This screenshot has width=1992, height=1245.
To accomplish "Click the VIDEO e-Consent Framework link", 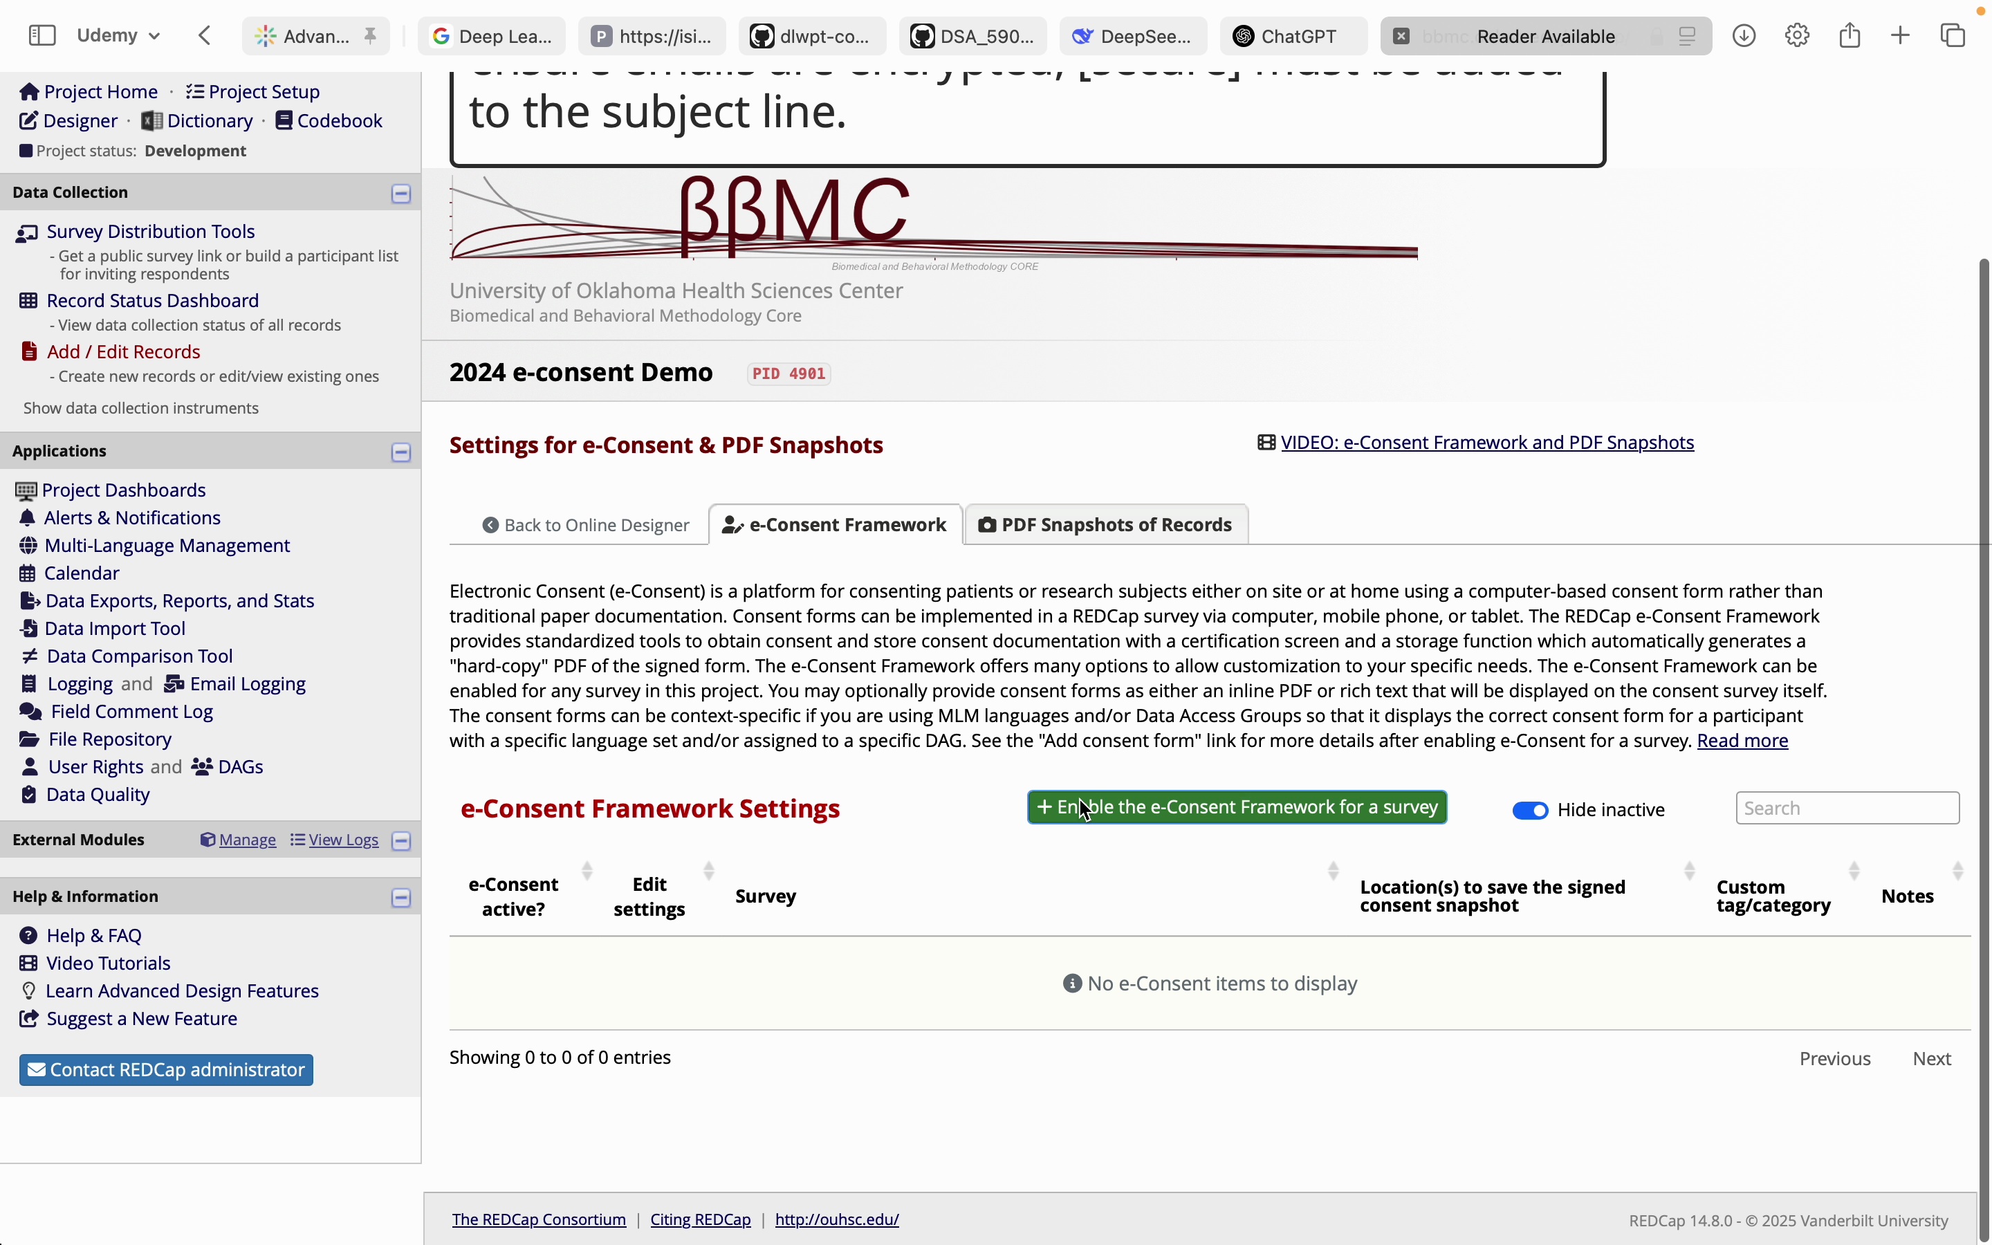I will pos(1487,442).
